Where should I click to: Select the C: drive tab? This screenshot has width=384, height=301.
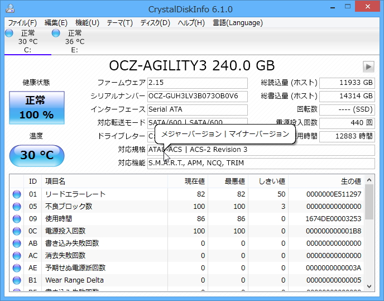28,41
